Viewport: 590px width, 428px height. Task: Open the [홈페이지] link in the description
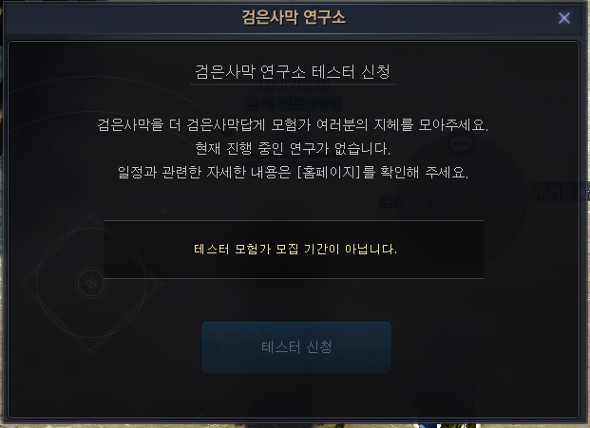click(x=329, y=173)
